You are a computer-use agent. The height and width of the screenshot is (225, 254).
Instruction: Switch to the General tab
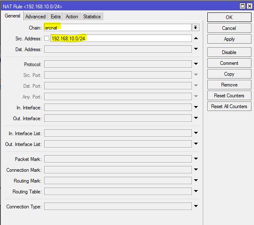[12, 16]
